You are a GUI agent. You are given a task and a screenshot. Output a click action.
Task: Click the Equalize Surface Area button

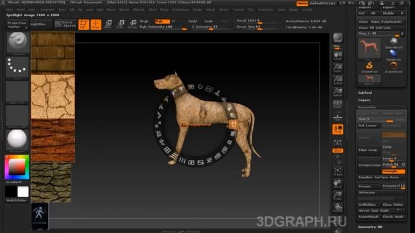381,177
